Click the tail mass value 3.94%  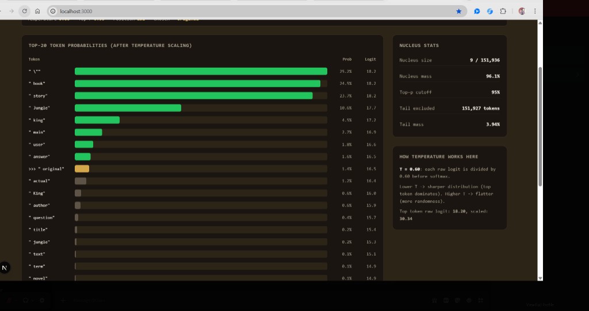(493, 125)
